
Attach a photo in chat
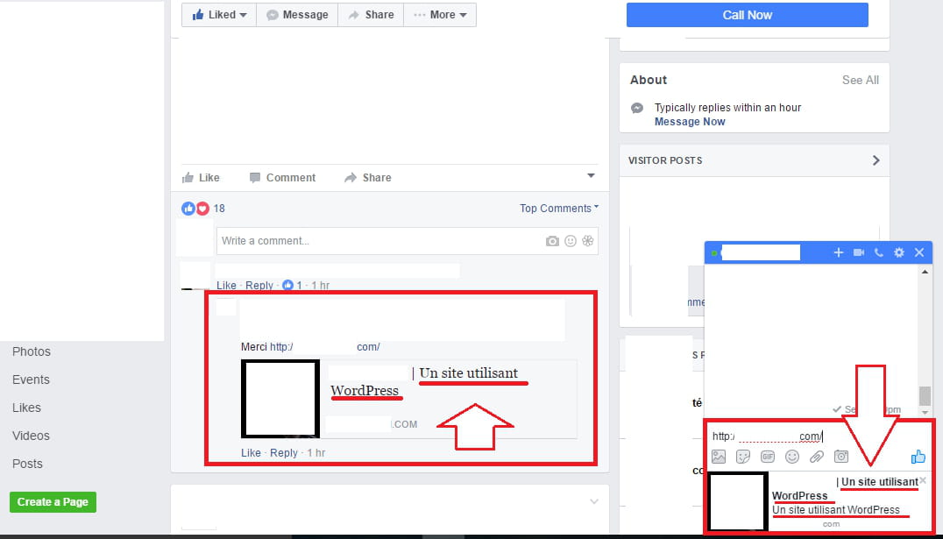pyautogui.click(x=719, y=457)
